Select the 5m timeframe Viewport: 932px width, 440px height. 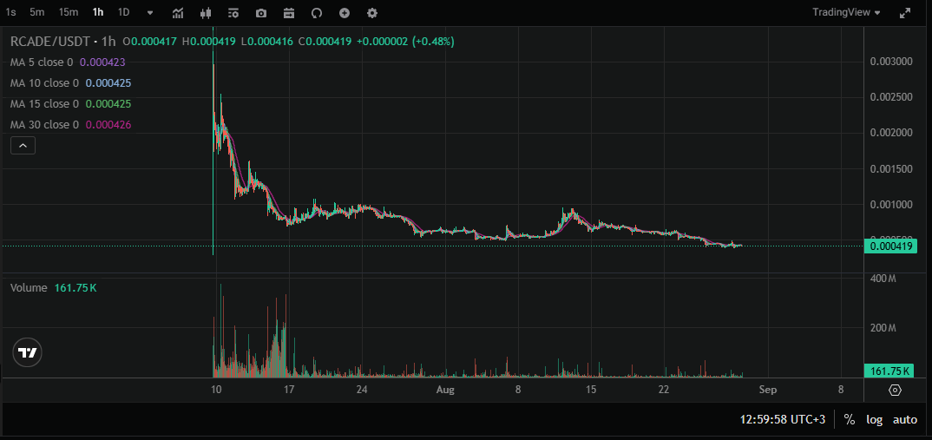36,12
